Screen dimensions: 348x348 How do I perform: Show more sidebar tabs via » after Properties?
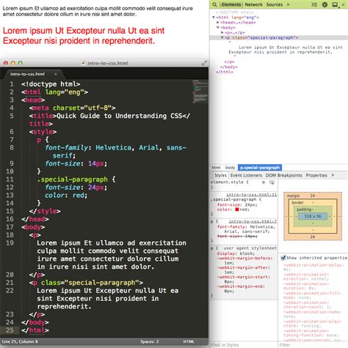pos(333,175)
